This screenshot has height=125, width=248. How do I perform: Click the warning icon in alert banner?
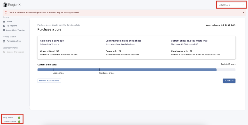tap(6, 12)
